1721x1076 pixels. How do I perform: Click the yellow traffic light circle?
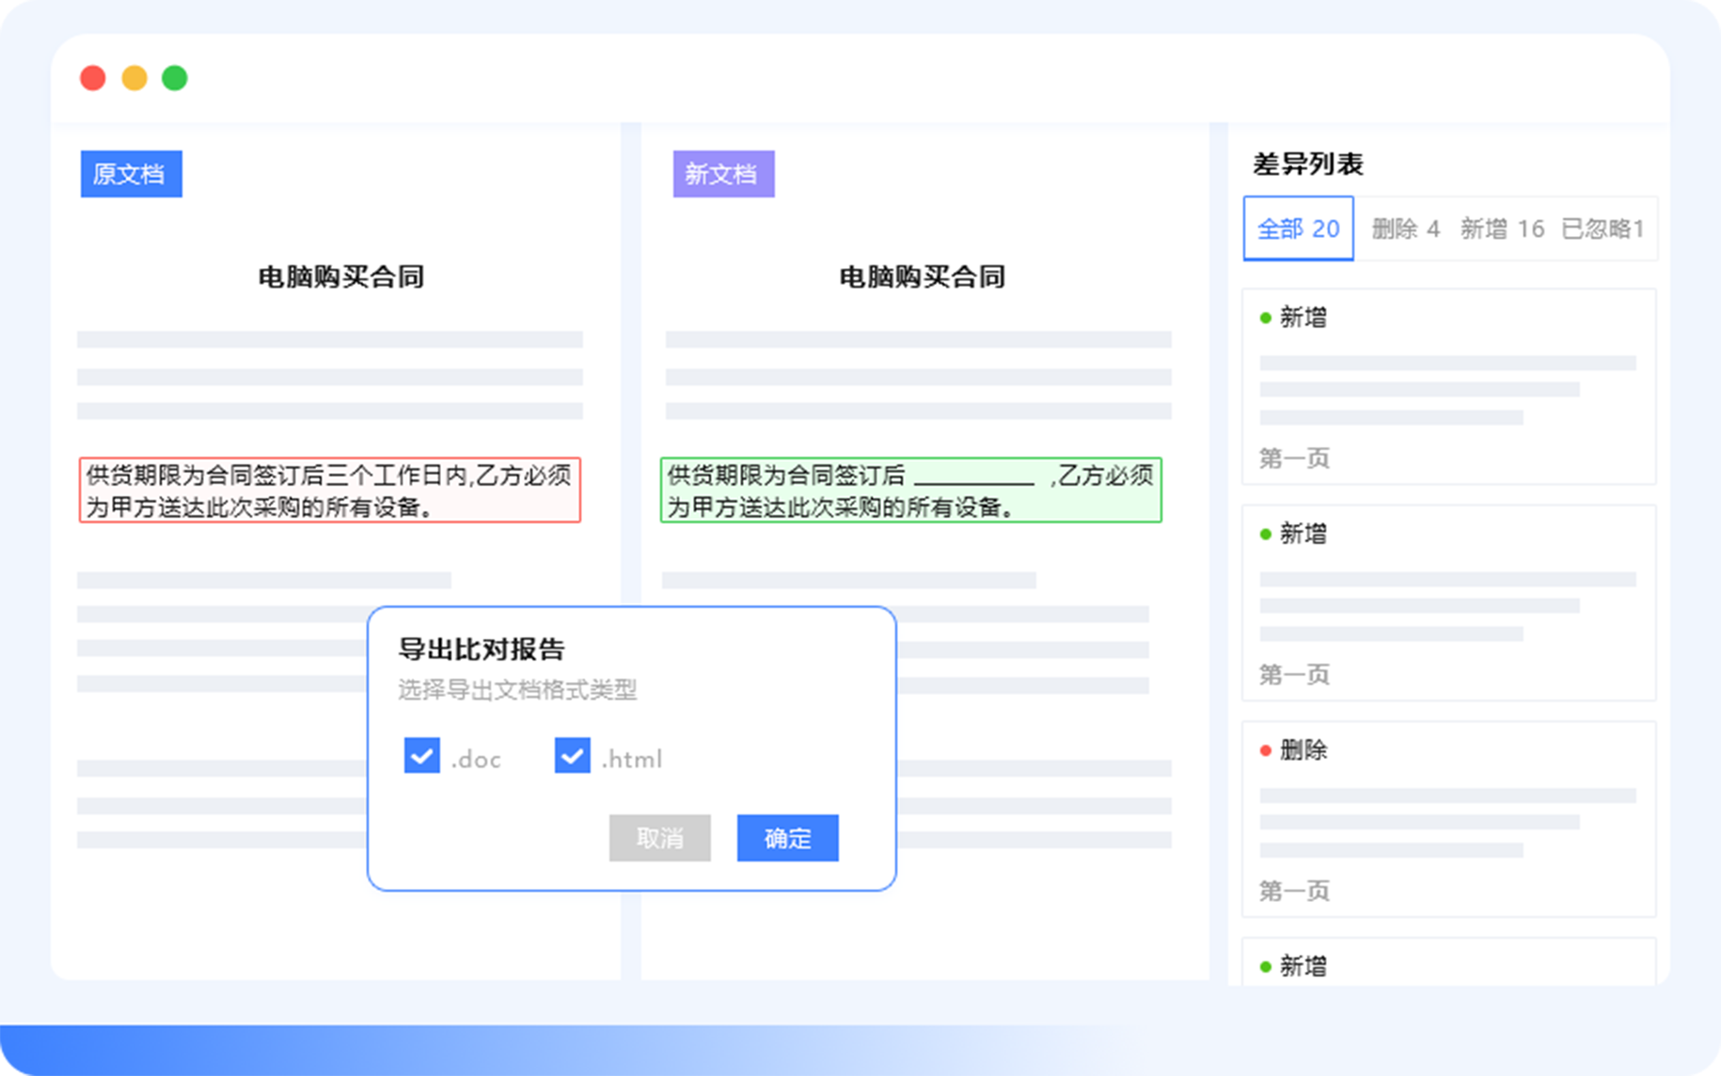(x=134, y=78)
